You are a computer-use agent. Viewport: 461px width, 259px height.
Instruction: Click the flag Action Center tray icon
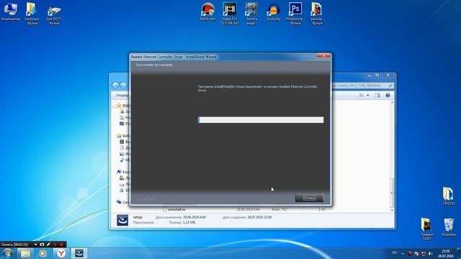point(416,253)
